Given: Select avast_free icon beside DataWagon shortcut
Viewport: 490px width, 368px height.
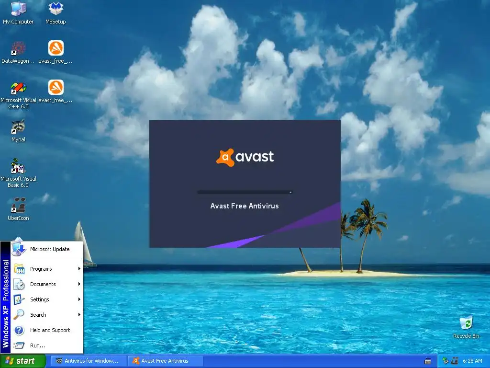Looking at the screenshot, I should coord(56,52).
